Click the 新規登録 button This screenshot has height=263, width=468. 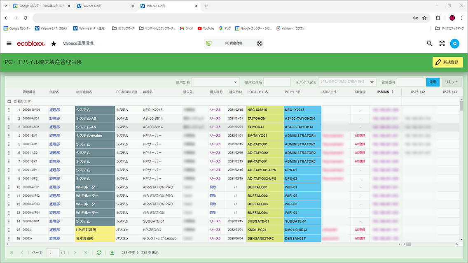click(448, 62)
